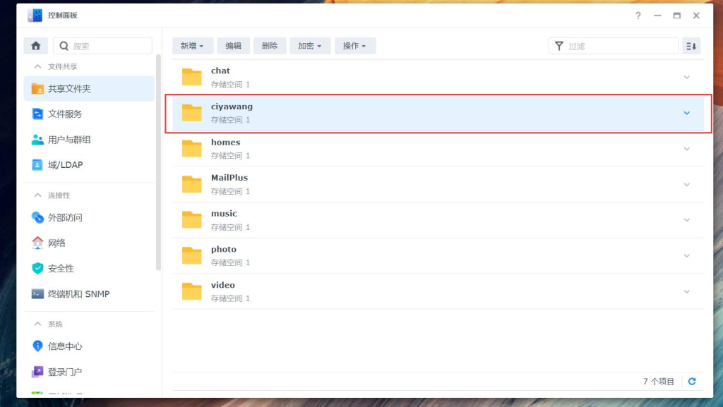The width and height of the screenshot is (723, 407).
Task: Select 文件服务 in the sidebar
Action: tap(64, 114)
